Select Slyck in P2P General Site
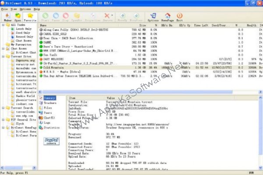Image resolution: width=263 pixels, height=175 pixels. (20, 123)
